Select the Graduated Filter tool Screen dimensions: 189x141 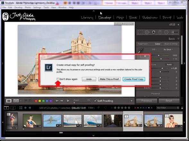tap(160, 32)
